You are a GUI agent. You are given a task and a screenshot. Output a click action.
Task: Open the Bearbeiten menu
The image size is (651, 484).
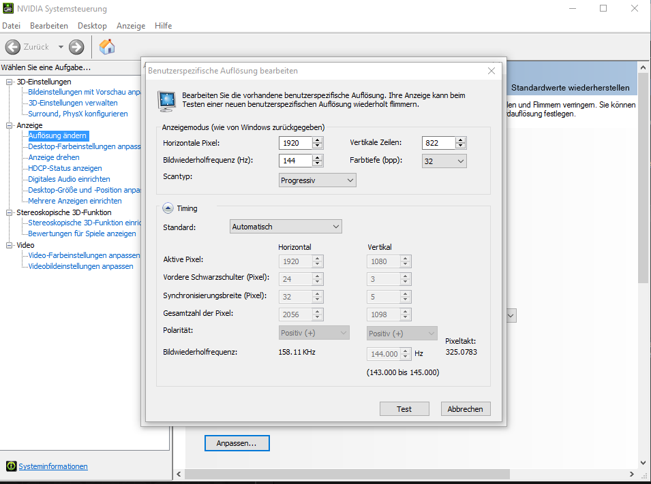(49, 26)
